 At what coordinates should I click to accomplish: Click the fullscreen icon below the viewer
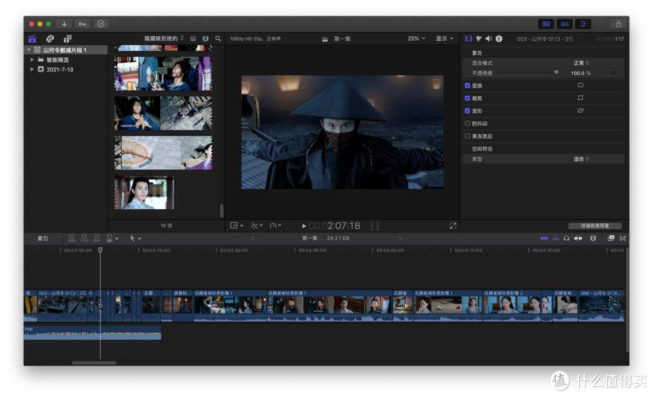(x=453, y=225)
